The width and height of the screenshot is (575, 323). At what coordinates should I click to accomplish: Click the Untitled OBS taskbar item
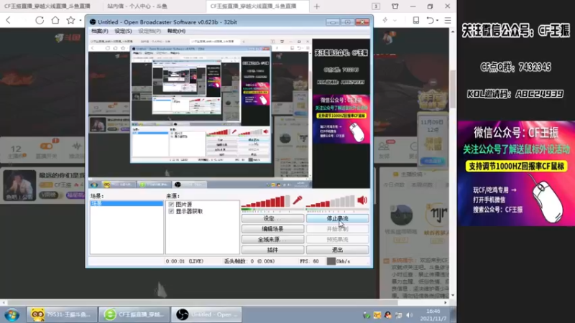click(x=206, y=314)
